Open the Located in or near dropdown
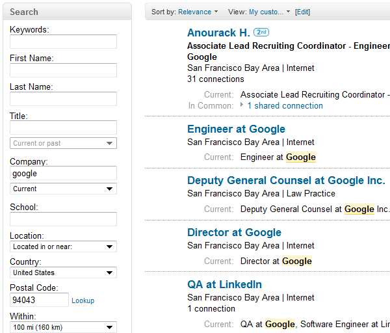This screenshot has height=333, width=390. click(x=63, y=246)
